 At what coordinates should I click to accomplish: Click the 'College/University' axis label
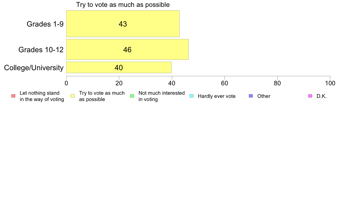[34, 68]
